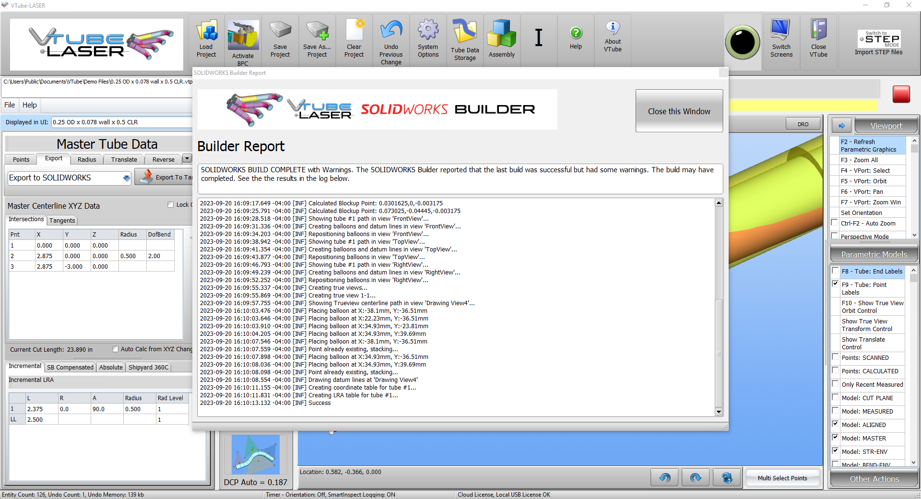Click Close this Window button
The width and height of the screenshot is (921, 499).
[679, 111]
